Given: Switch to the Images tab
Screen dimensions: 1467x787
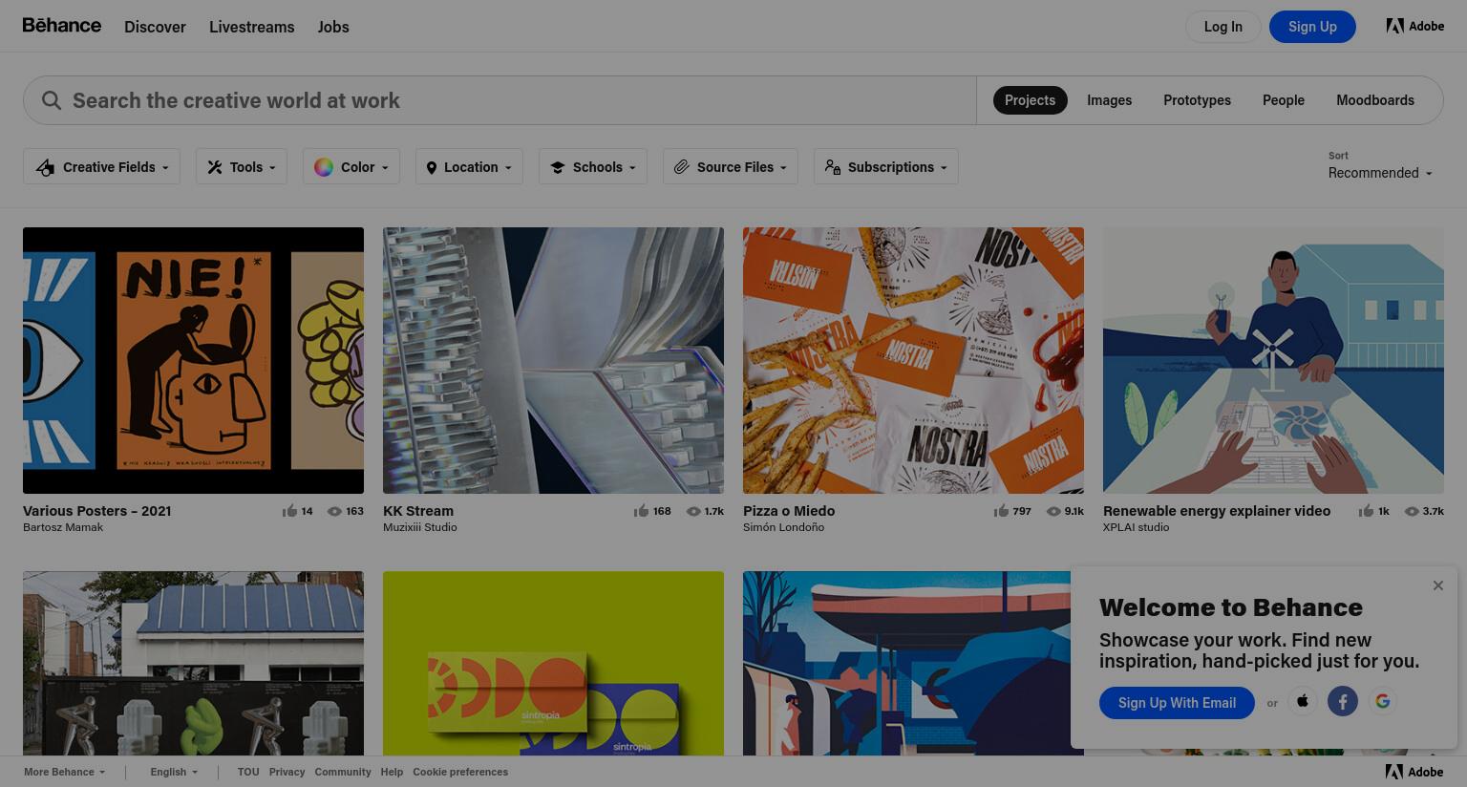Looking at the screenshot, I should point(1109,100).
